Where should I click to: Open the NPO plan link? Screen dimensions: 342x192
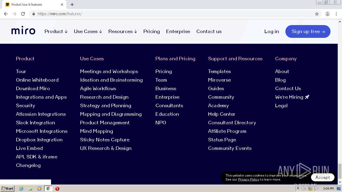[161, 123]
